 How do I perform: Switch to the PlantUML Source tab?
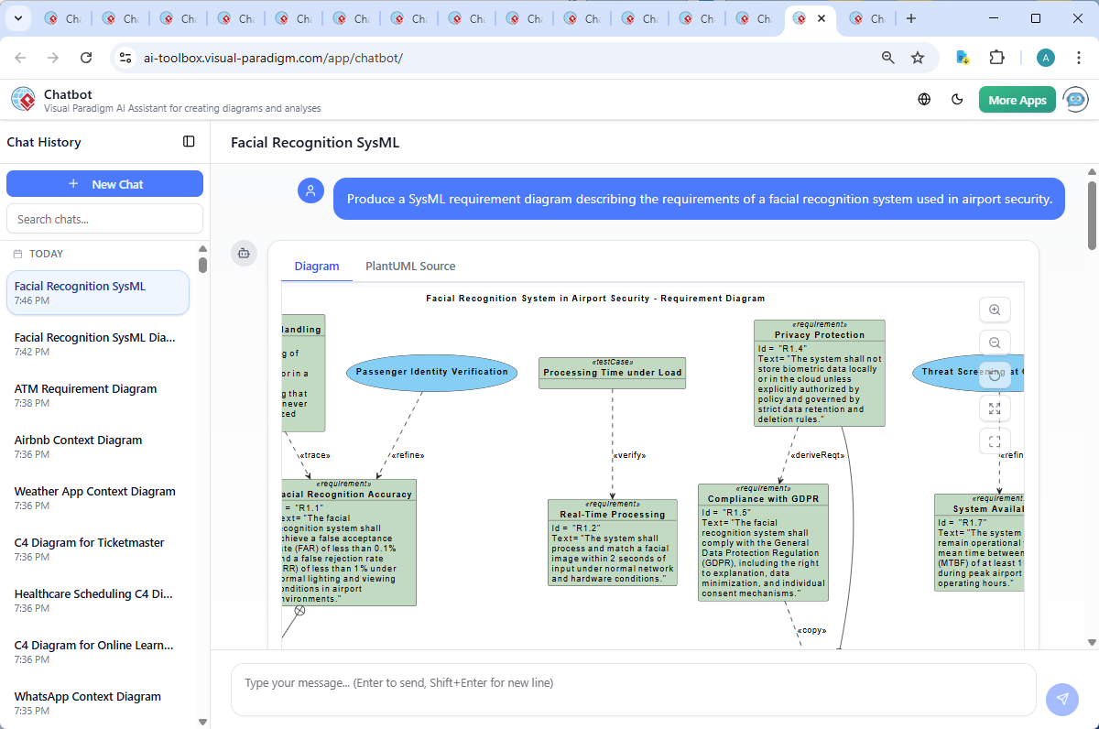410,266
